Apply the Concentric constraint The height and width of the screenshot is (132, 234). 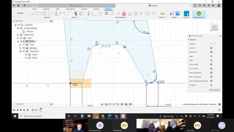pos(136,14)
